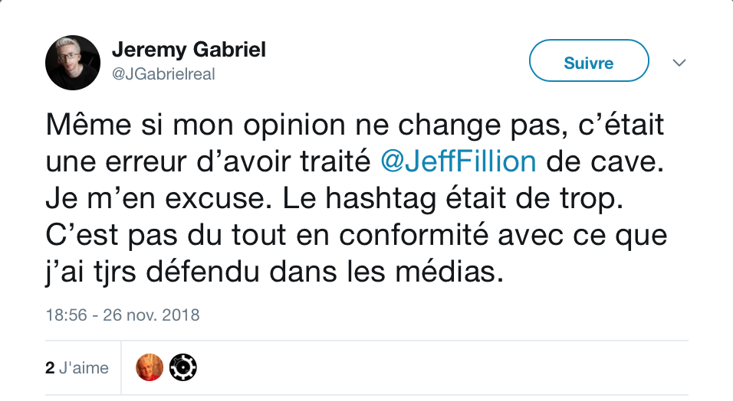This screenshot has width=733, height=401.
Task: Select the word J'aime beside the count
Action: point(84,368)
